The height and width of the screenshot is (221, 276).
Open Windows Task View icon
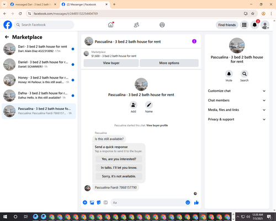tap(26, 217)
